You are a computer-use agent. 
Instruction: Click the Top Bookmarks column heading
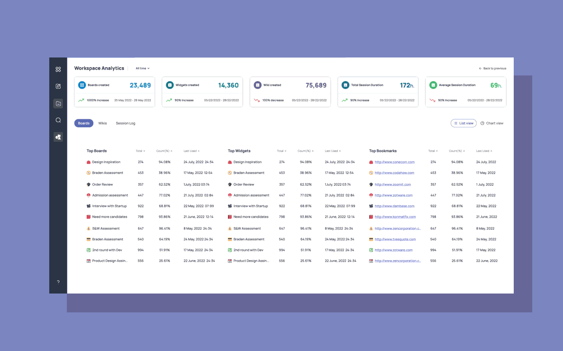pos(383,151)
